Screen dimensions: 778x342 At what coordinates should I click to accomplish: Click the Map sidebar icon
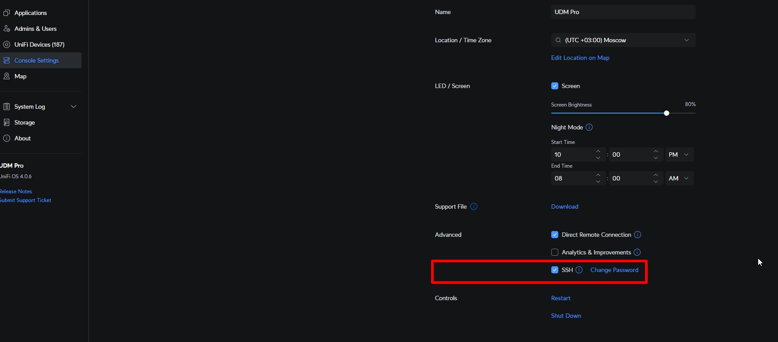point(7,76)
